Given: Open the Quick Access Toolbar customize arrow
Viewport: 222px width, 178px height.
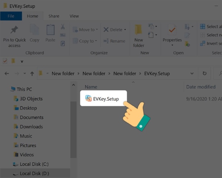Looking at the screenshot, I should point(22,62).
